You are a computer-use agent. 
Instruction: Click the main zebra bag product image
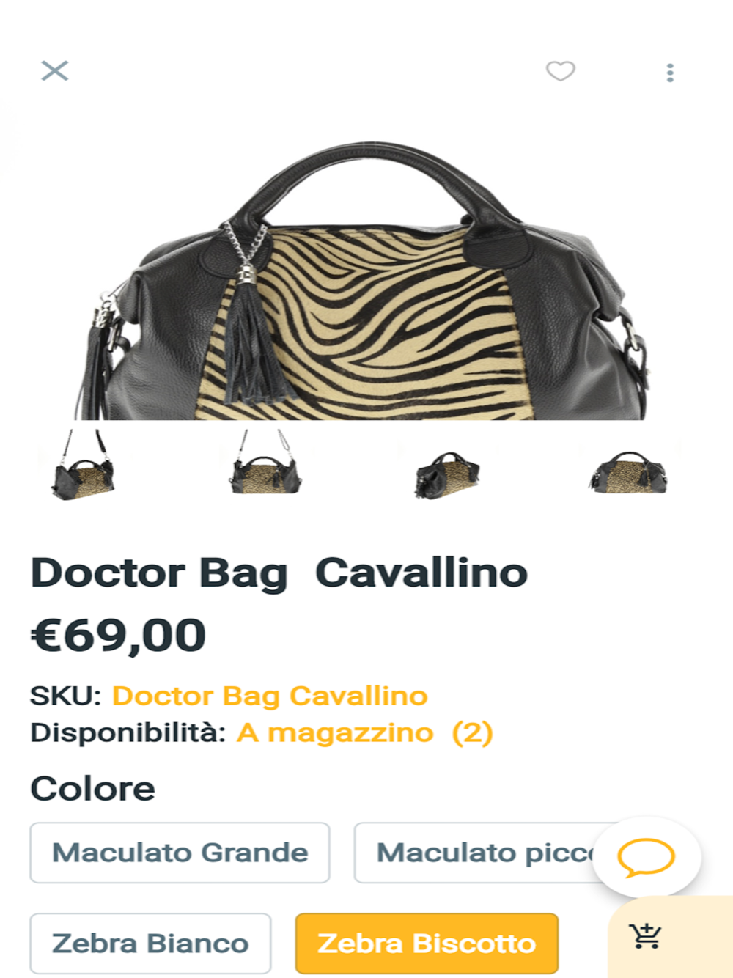click(x=366, y=279)
